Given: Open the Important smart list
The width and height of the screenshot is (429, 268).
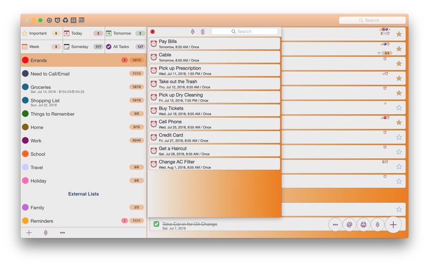Looking at the screenshot, I should 42,33.
